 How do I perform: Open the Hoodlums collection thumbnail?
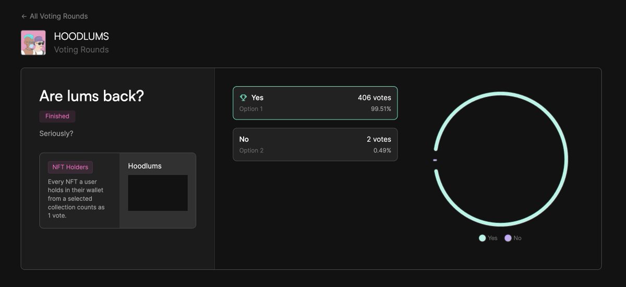tap(158, 193)
